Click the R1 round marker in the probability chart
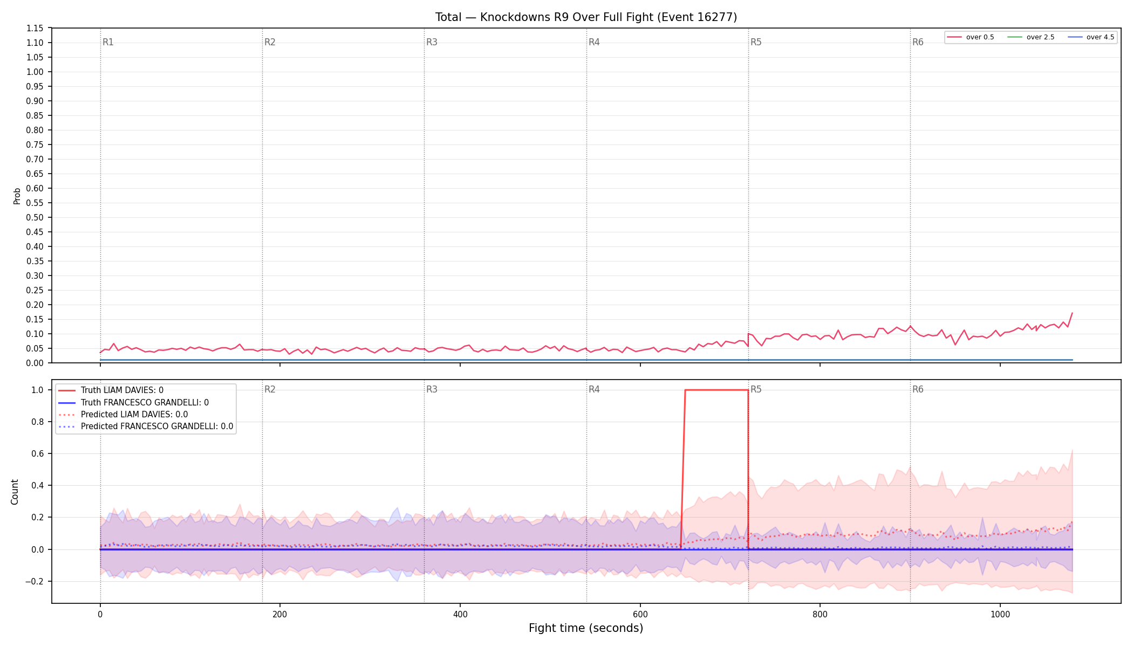1133x647 pixels. tap(108, 42)
